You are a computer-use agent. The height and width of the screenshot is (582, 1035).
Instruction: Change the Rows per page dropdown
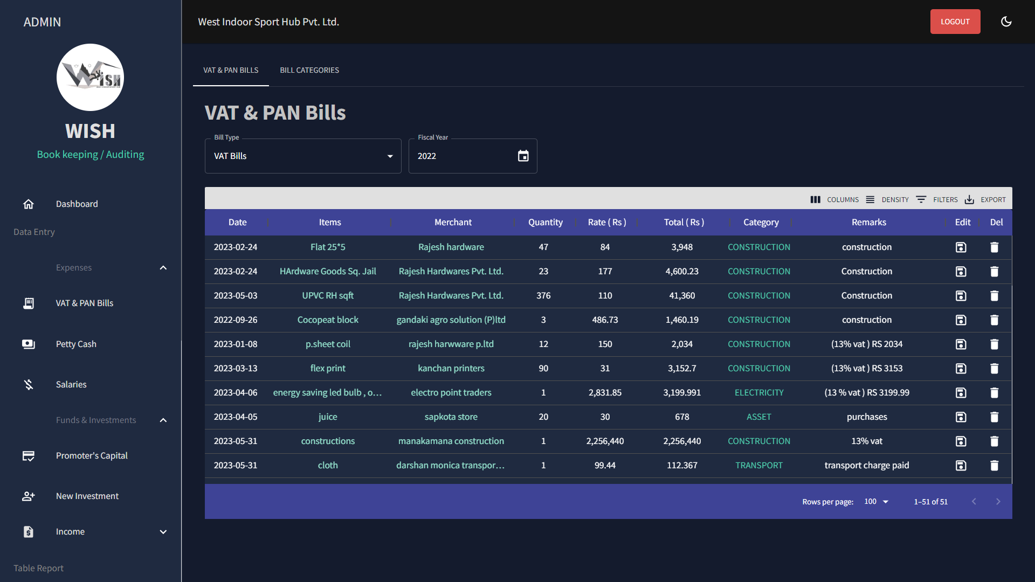pos(876,502)
